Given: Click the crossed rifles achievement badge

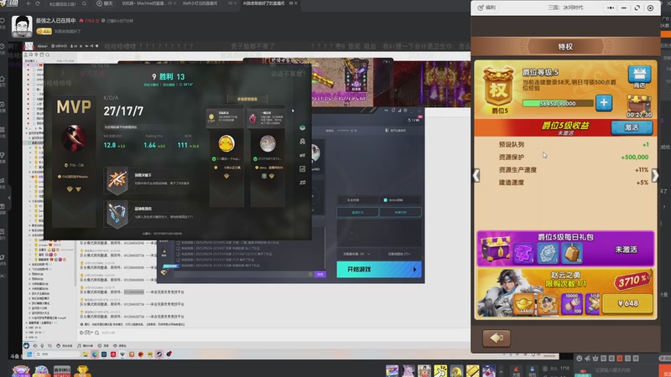Looking at the screenshot, I should (x=117, y=179).
